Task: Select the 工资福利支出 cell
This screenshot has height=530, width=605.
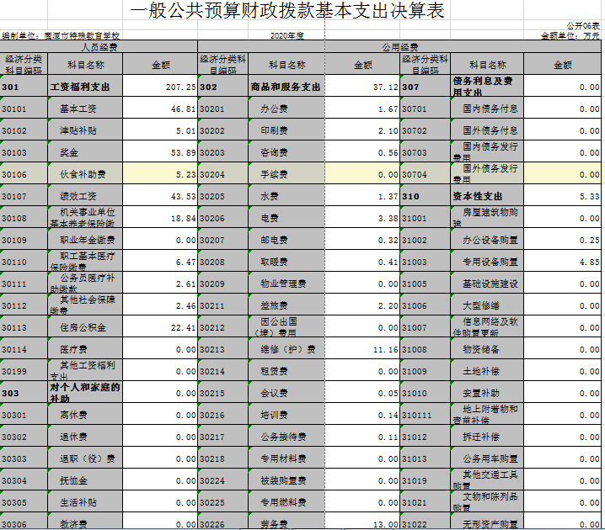Action: [x=85, y=86]
